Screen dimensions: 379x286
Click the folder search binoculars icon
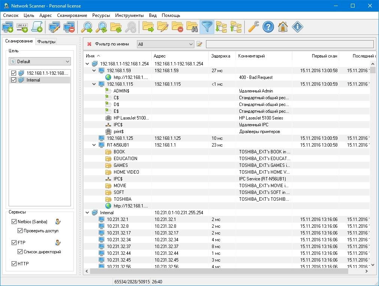click(x=193, y=27)
